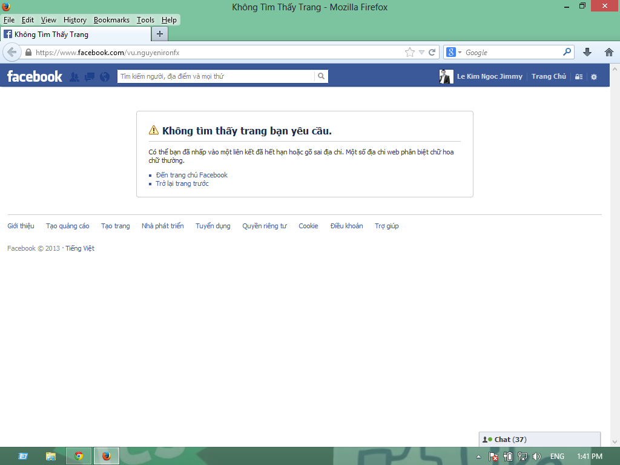The width and height of the screenshot is (620, 465).
Task: Click the padlock site identity icon
Action: (x=28, y=52)
